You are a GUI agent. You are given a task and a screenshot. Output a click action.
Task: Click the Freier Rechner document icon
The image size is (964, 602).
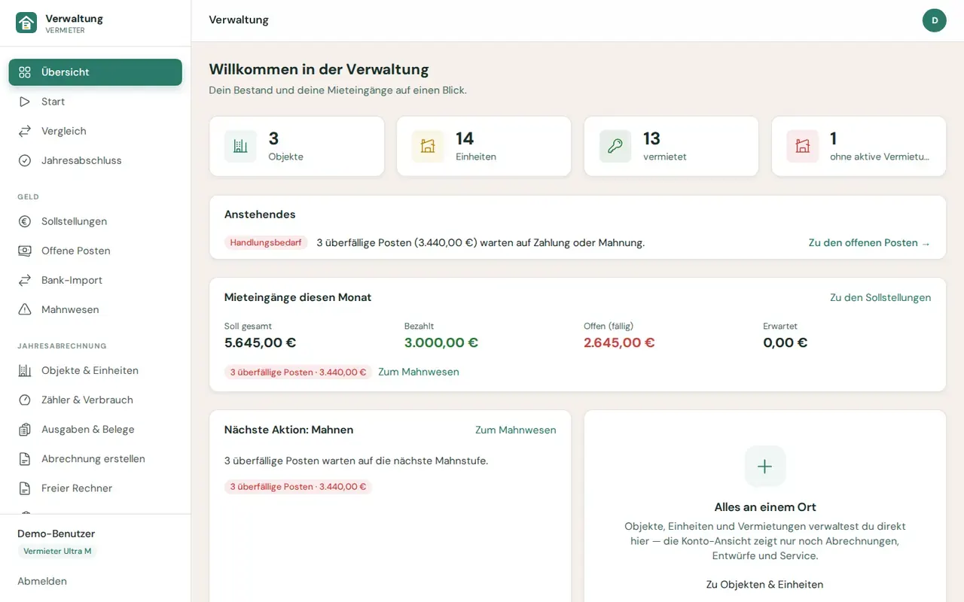pyautogui.click(x=25, y=488)
